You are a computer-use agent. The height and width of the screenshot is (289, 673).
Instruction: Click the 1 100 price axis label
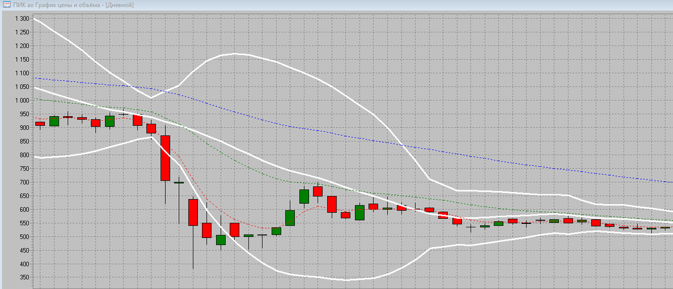click(x=22, y=73)
